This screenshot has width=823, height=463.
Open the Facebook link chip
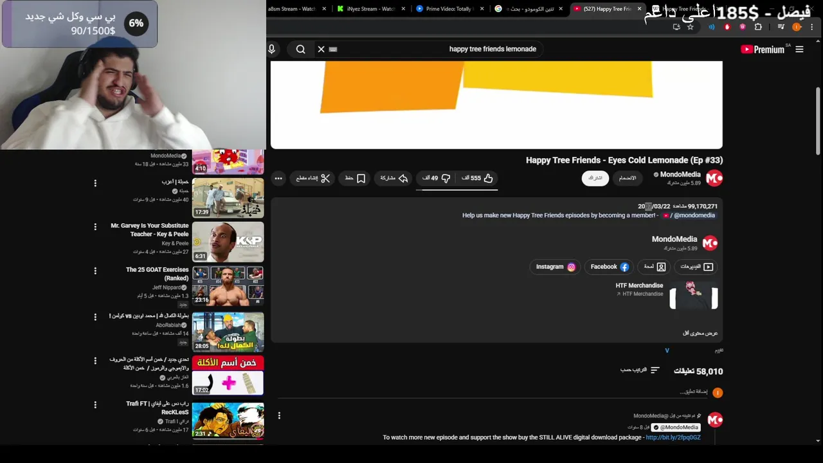pyautogui.click(x=609, y=267)
